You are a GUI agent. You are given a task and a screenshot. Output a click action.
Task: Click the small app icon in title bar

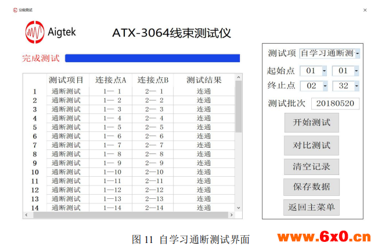click(x=15, y=10)
